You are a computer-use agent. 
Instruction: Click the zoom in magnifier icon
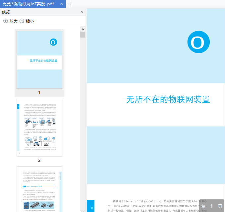pyautogui.click(x=5, y=21)
